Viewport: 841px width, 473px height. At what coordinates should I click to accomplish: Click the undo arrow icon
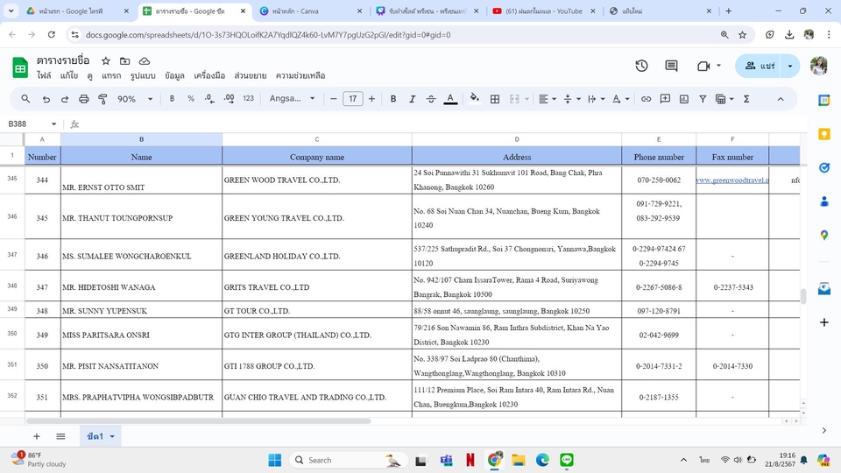click(x=46, y=99)
